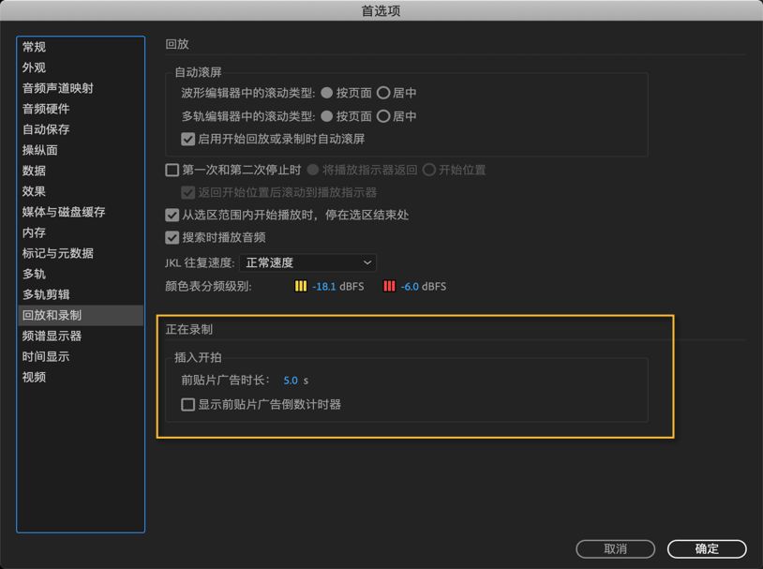This screenshot has height=569, width=763.
Task: Open the 外观 settings page
Action: (32, 67)
